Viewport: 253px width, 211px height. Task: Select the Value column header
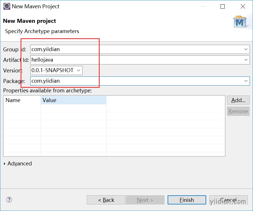[74, 100]
